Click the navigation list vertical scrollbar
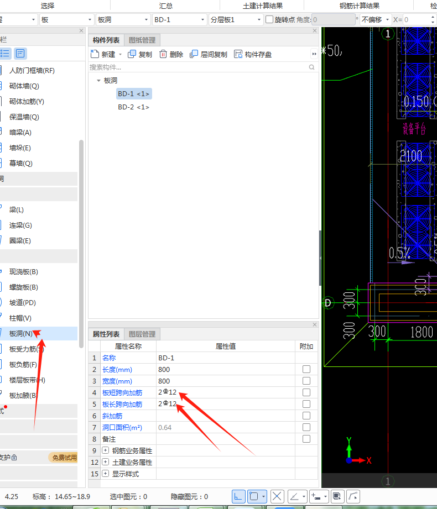 pyautogui.click(x=81, y=244)
